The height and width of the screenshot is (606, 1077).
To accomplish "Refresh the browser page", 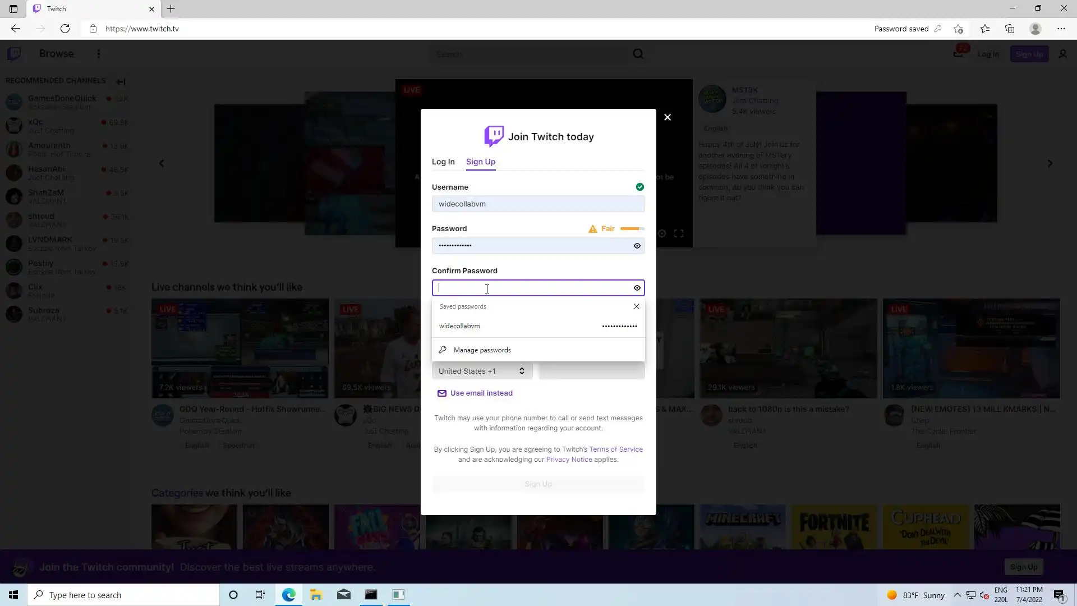I will coord(65,29).
